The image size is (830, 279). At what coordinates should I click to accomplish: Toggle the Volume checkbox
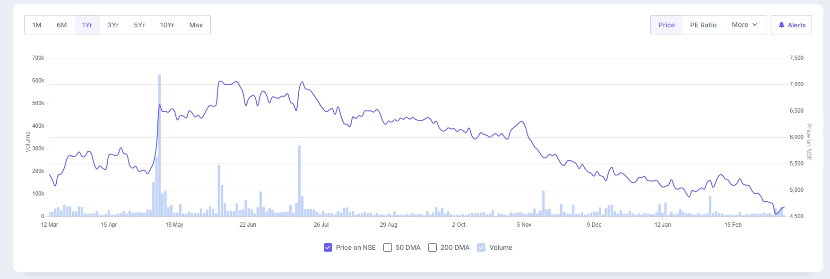(481, 247)
